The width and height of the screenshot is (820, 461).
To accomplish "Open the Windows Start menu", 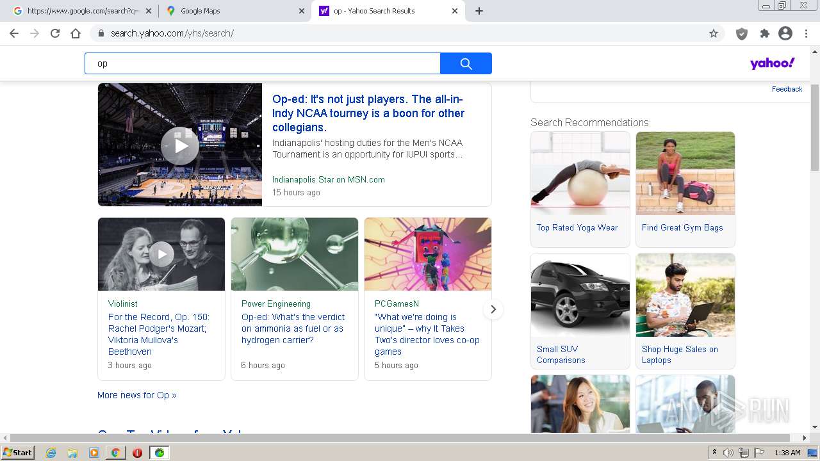I will point(18,453).
